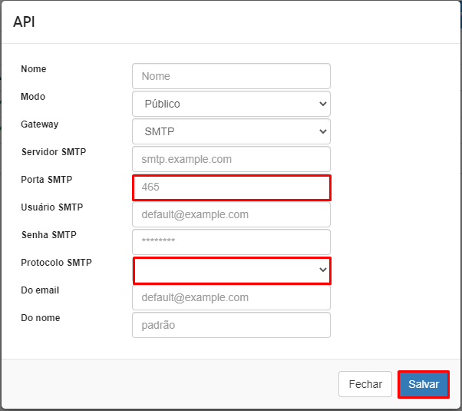Click the Senha SMTP label
The height and width of the screenshot is (411, 462).
point(48,235)
